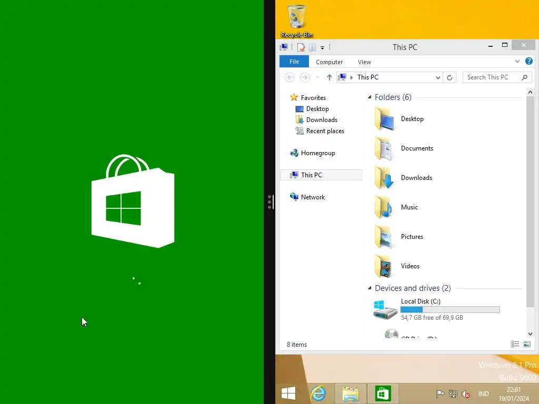Click the Local Disk (C:) space bar
The image size is (539, 404).
point(450,309)
